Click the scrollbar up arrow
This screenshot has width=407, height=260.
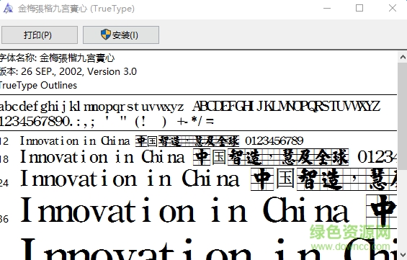tap(403, 57)
